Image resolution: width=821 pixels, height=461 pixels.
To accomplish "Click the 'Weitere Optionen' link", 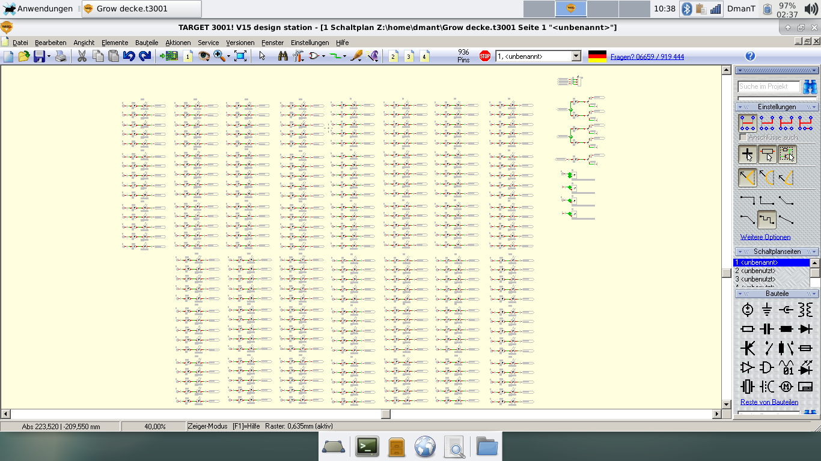I will [765, 237].
